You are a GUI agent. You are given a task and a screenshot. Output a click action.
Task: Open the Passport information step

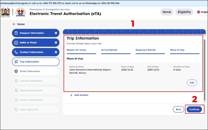[x=36, y=33]
